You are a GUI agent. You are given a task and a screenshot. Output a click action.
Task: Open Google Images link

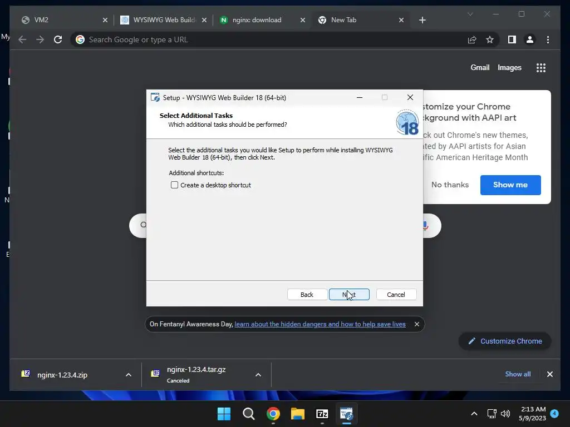tap(509, 67)
